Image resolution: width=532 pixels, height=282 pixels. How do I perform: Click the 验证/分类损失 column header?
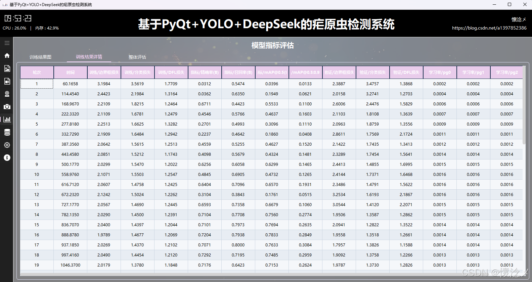click(x=373, y=73)
